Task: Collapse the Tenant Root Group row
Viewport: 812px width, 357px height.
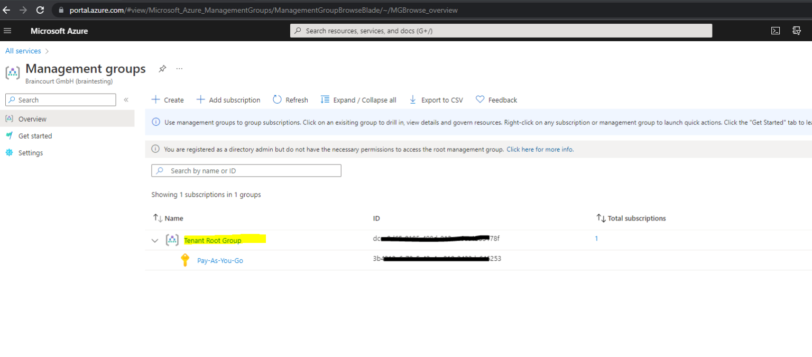Action: tap(155, 240)
